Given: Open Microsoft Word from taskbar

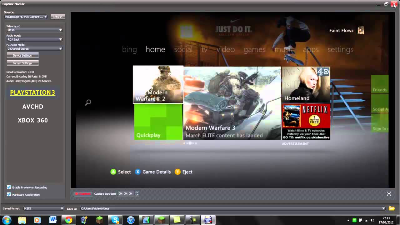Looking at the screenshot, I should [53, 220].
